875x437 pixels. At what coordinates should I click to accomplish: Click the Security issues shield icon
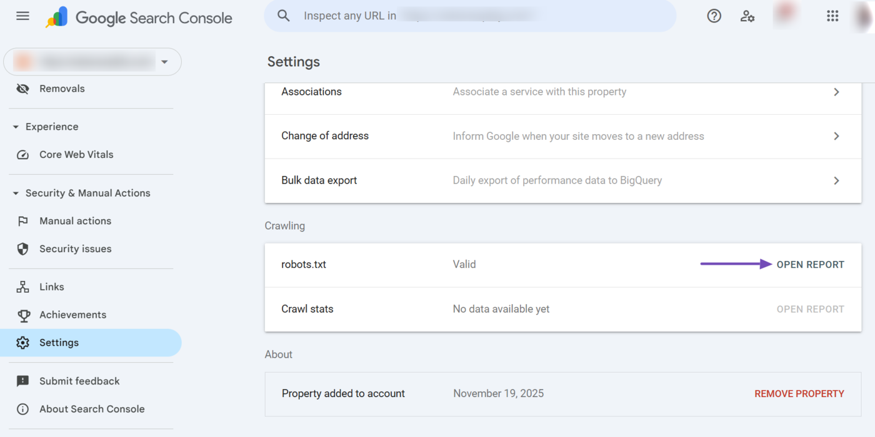point(22,248)
